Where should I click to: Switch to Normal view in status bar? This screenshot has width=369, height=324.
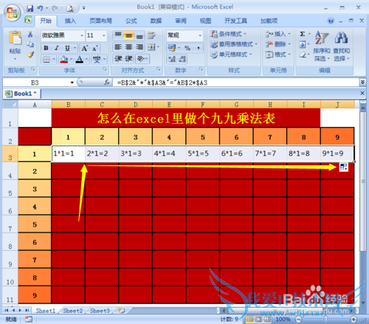click(250, 320)
